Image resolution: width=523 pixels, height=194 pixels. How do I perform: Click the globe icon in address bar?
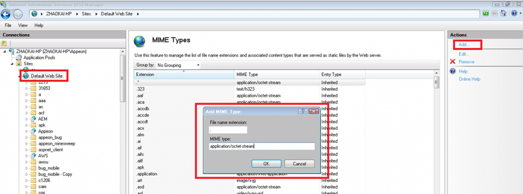(35, 14)
